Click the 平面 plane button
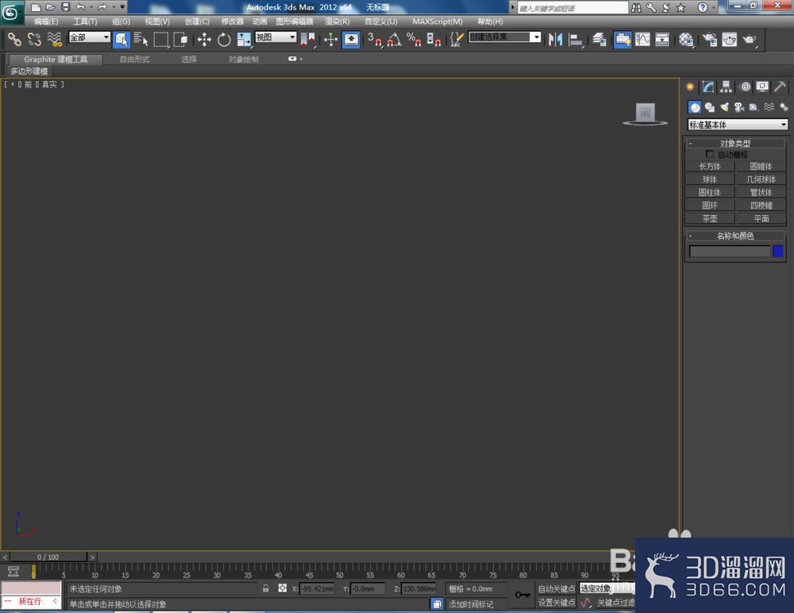 click(x=761, y=218)
